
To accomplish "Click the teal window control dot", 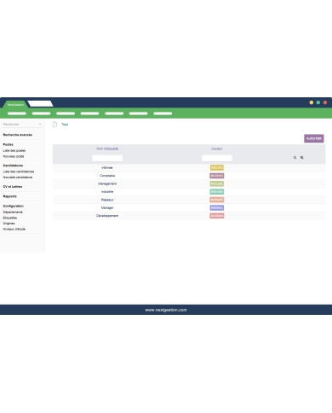I will click(318, 102).
